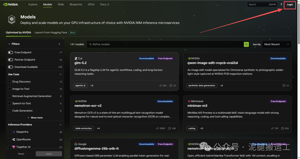Image resolution: width=300 pixels, height=159 pixels.
Task: Open the minimax-m3 model link
Action: (197, 106)
